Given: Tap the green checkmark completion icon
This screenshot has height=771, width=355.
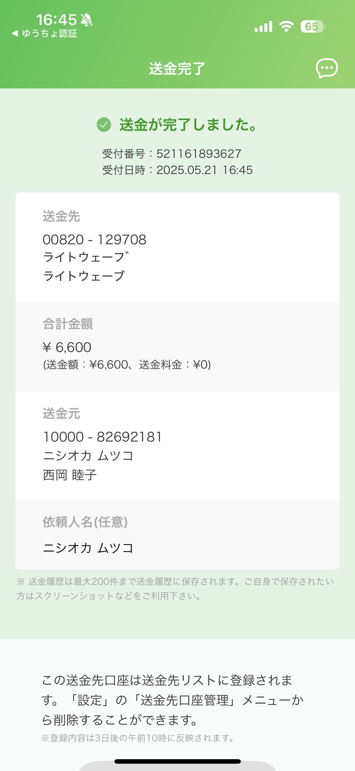Looking at the screenshot, I should pyautogui.click(x=104, y=124).
